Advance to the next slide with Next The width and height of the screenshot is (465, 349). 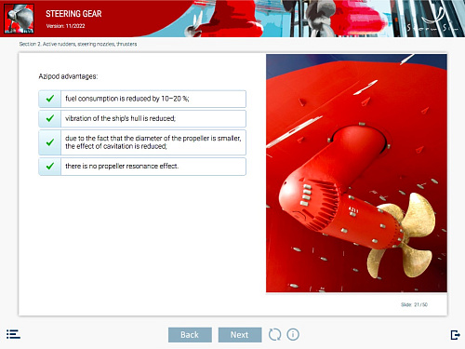tap(240, 335)
